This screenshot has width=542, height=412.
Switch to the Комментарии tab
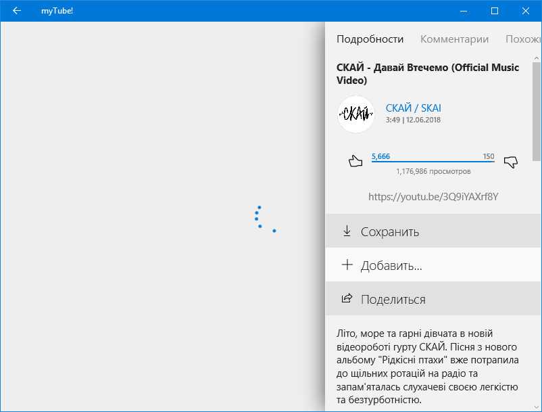click(454, 39)
